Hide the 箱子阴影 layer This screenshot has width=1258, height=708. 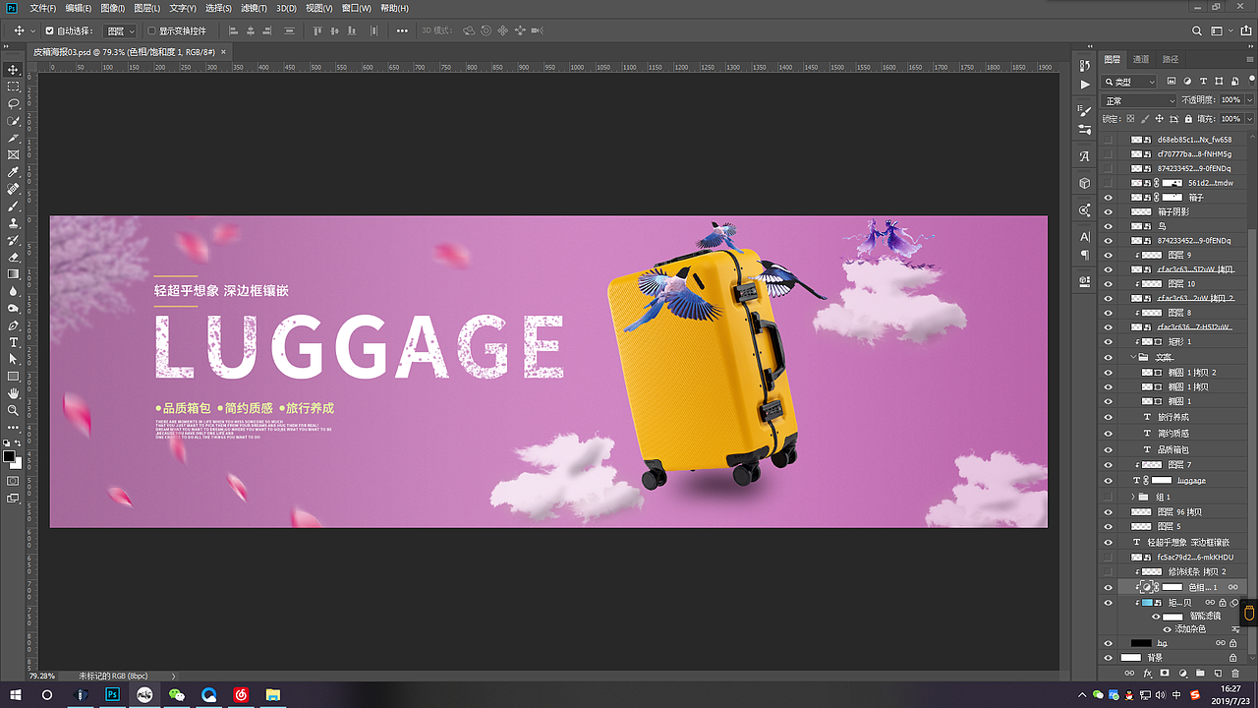point(1109,211)
